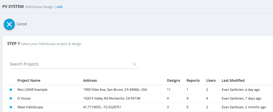The image size is (273, 112).
Task: Click Evan Sarkisian, 7 days ago
Action: tap(242, 98)
